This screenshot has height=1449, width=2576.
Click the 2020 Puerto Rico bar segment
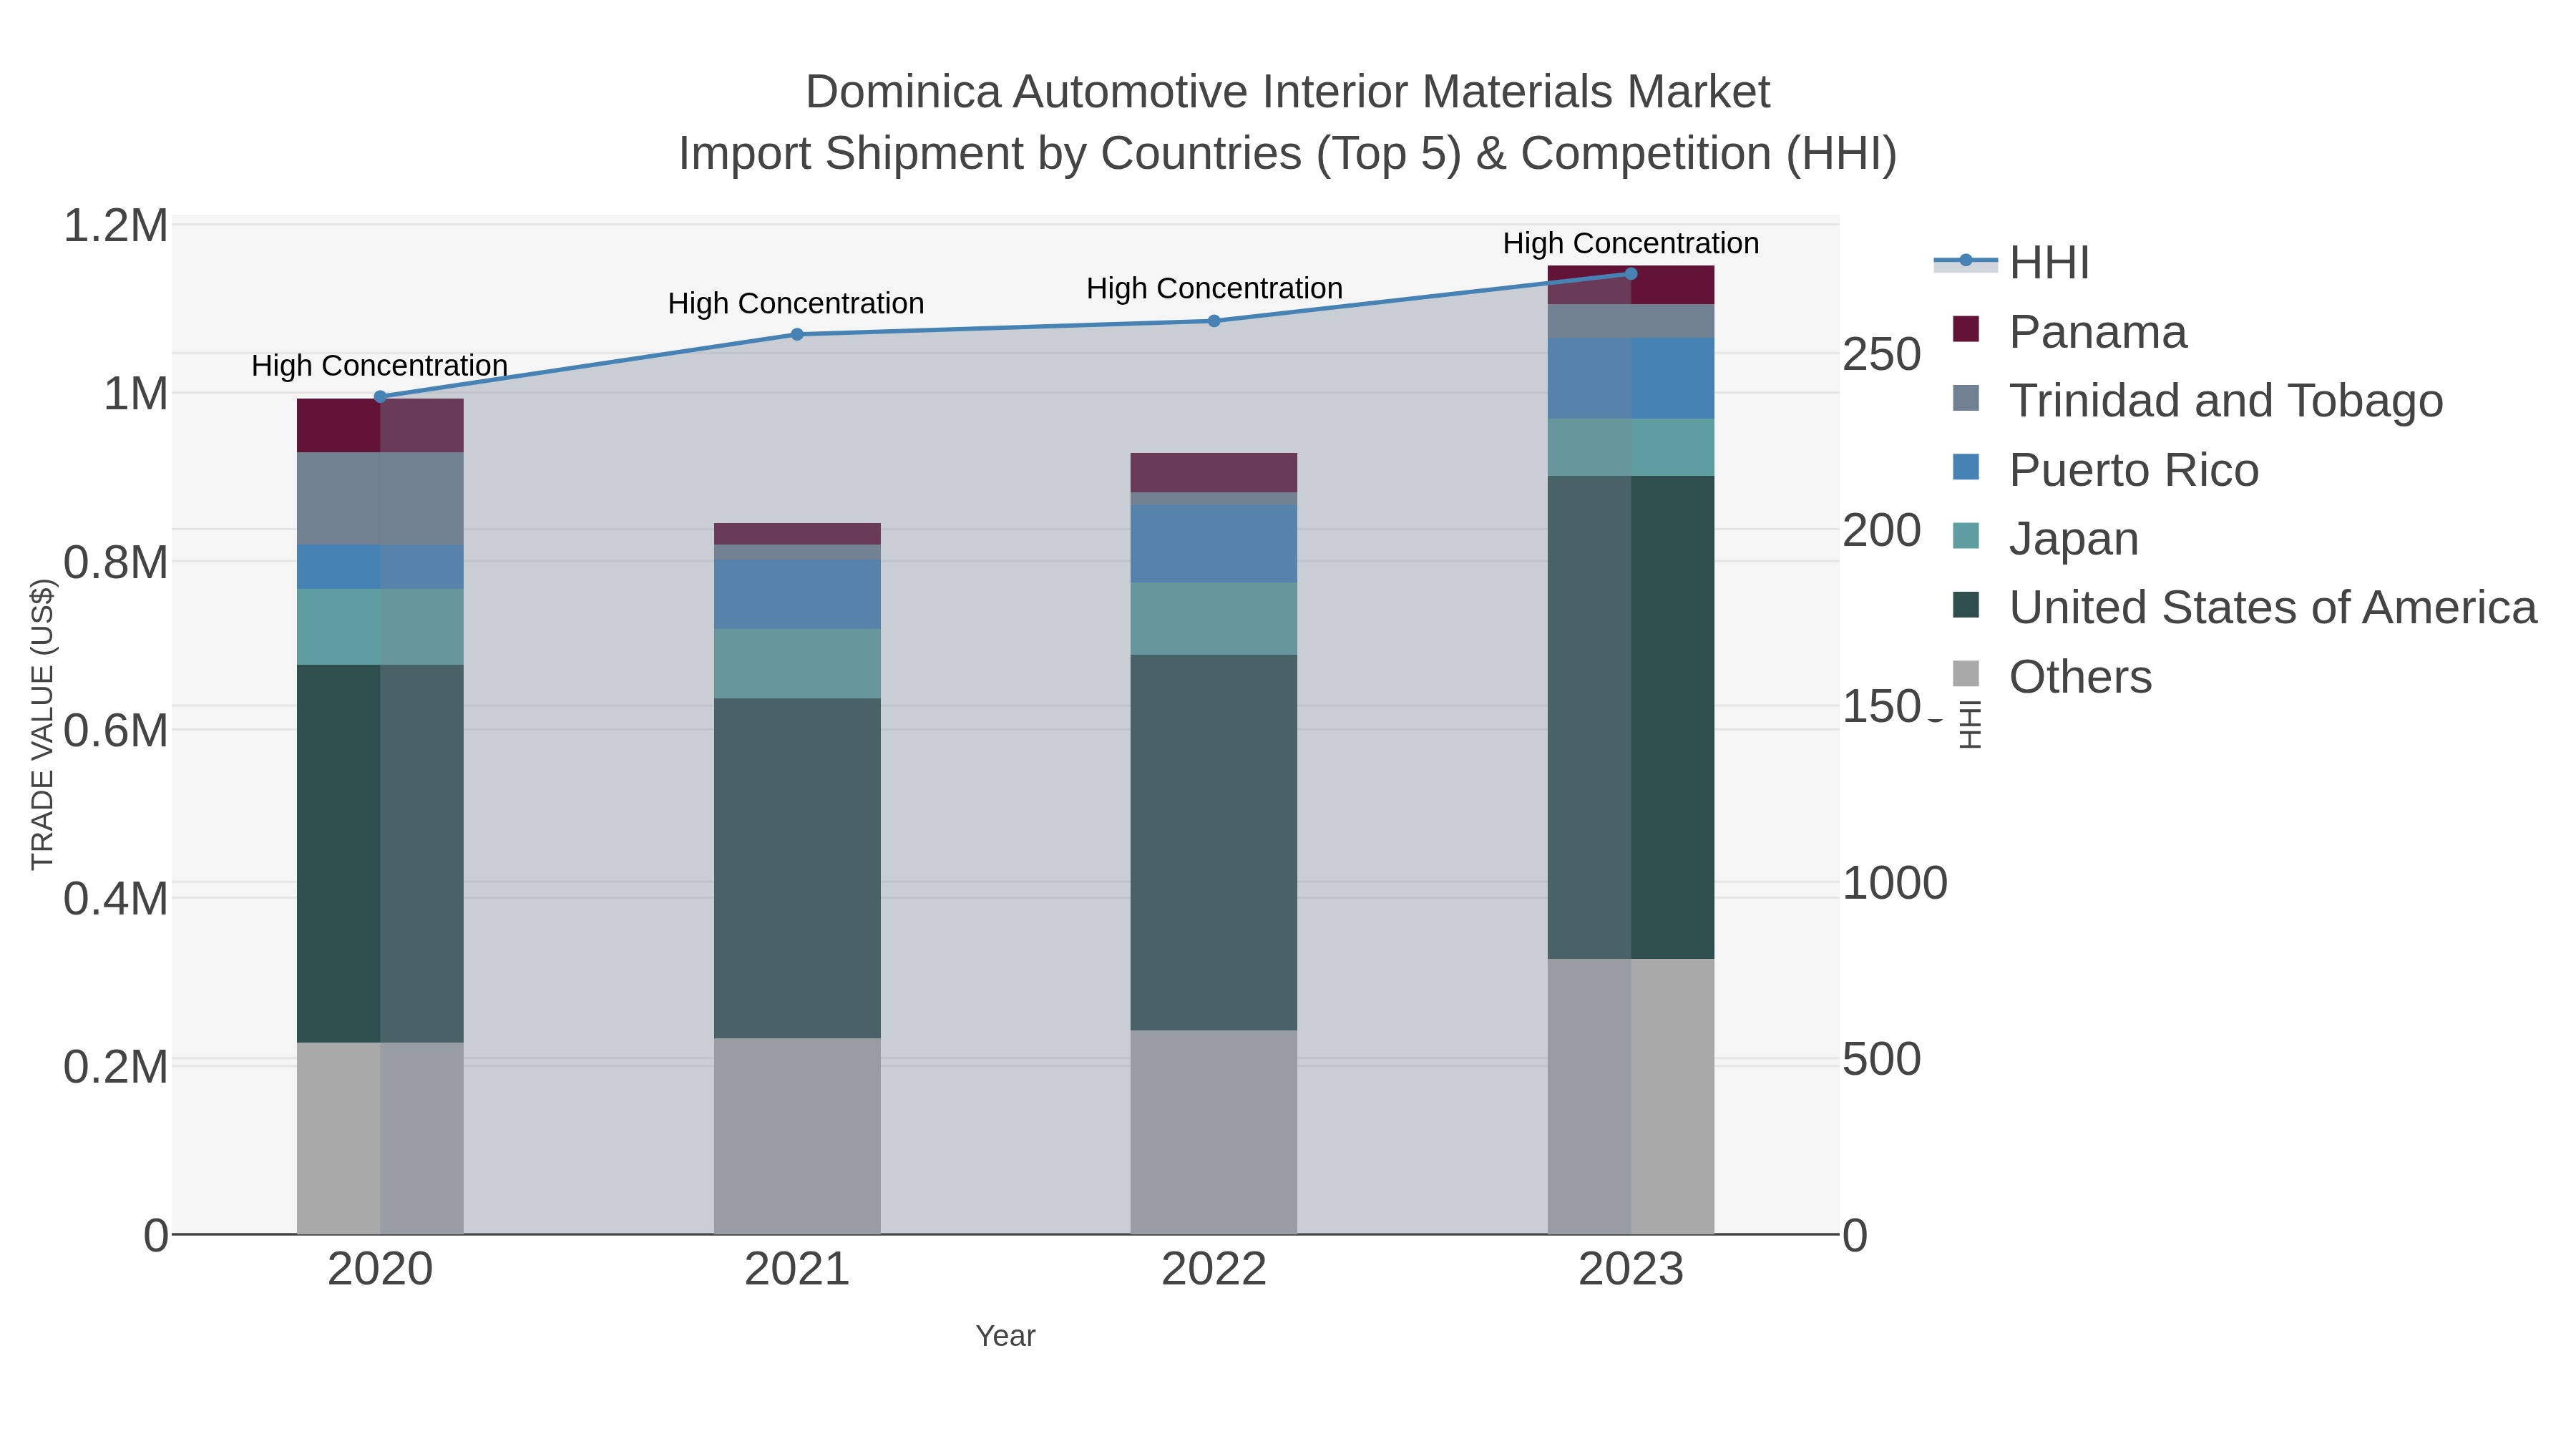tap(380, 567)
